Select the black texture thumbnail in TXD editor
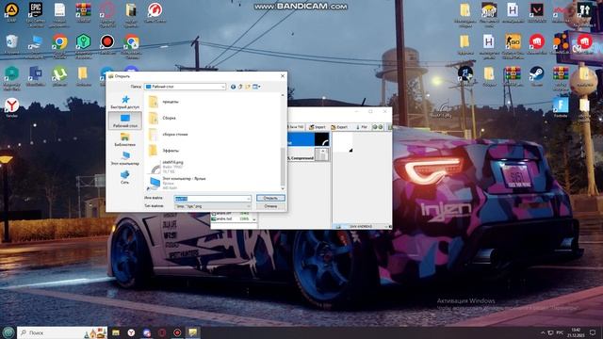603x339 pixels. click(322, 139)
